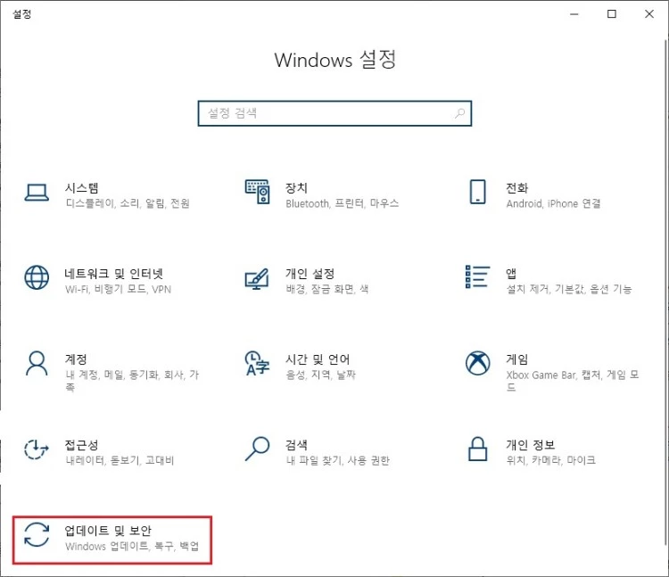Click the 개인 설정 paintbrush icon
Image resolution: width=669 pixels, height=577 pixels.
[x=257, y=279]
